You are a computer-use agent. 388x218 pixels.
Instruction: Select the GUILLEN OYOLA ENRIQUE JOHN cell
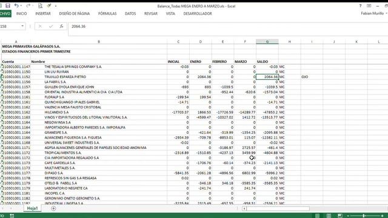(99, 87)
